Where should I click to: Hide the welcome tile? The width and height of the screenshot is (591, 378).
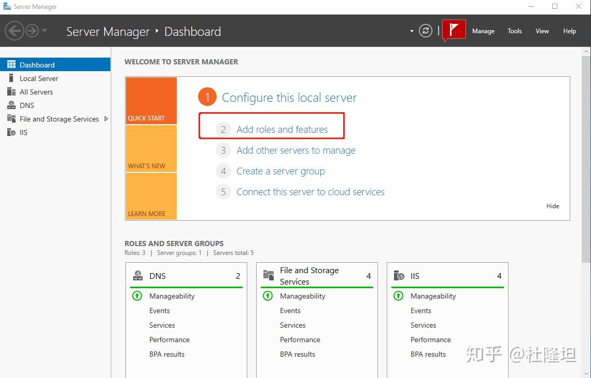[553, 206]
